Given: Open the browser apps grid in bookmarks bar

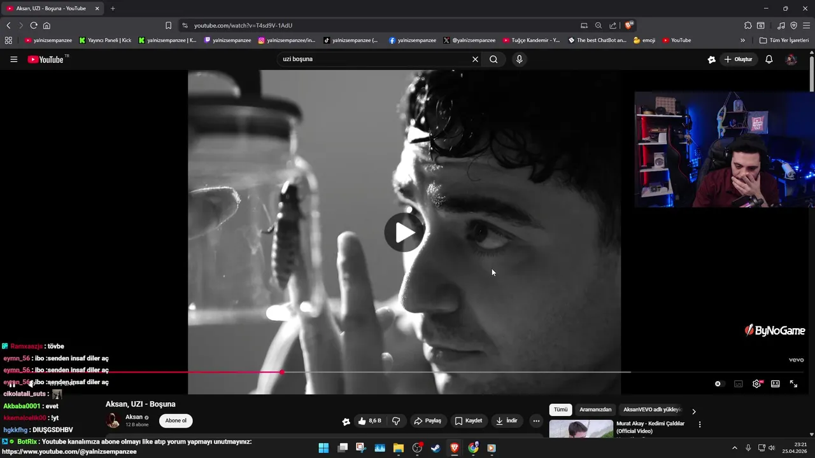Looking at the screenshot, I should [x=8, y=40].
